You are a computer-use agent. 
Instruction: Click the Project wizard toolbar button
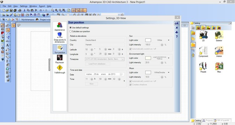click(x=44, y=19)
